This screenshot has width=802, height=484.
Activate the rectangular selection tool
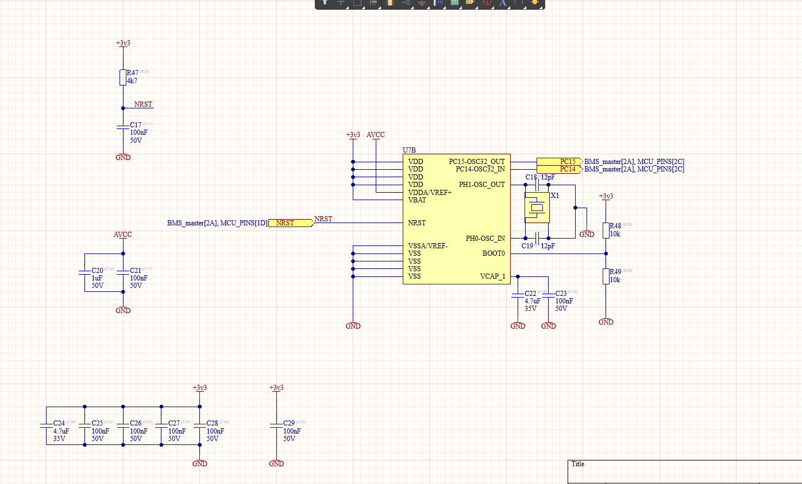click(x=356, y=4)
